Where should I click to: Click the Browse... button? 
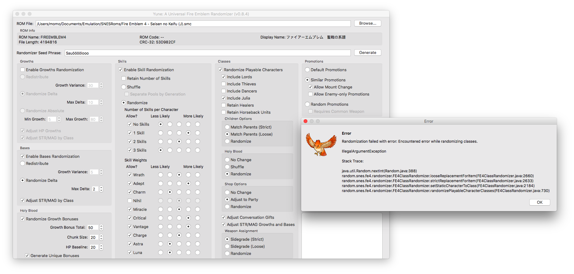367,23
